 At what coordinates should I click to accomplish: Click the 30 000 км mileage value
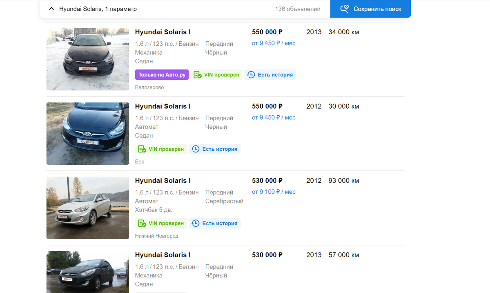[344, 106]
